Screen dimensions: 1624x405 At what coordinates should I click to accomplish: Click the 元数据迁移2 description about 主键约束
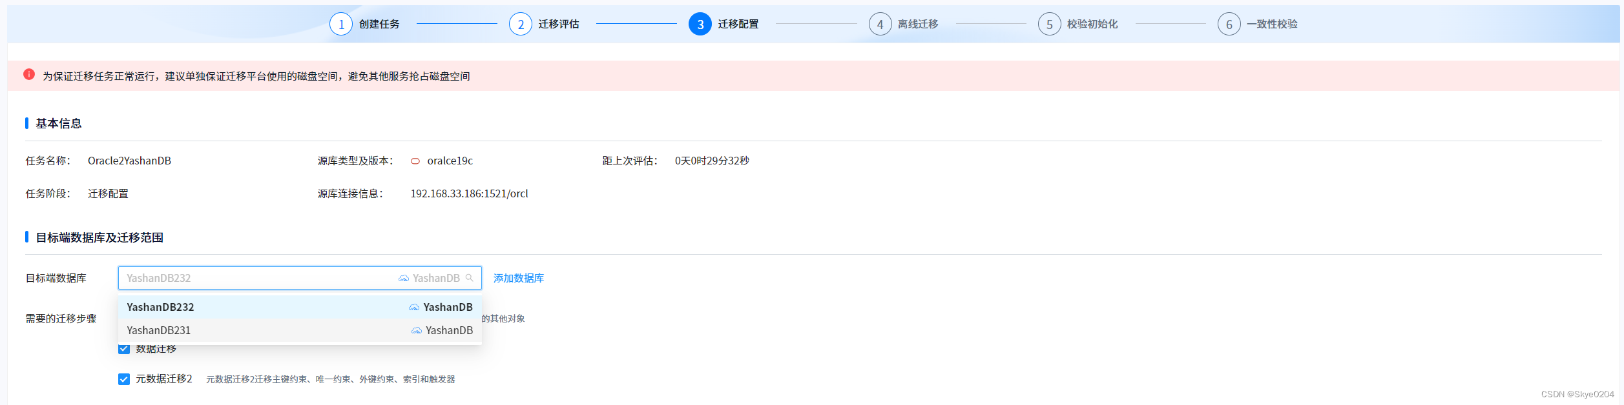point(331,379)
